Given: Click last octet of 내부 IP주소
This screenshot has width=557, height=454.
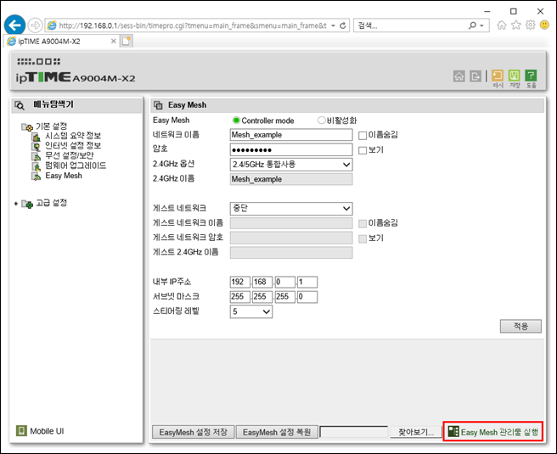Looking at the screenshot, I should point(307,283).
